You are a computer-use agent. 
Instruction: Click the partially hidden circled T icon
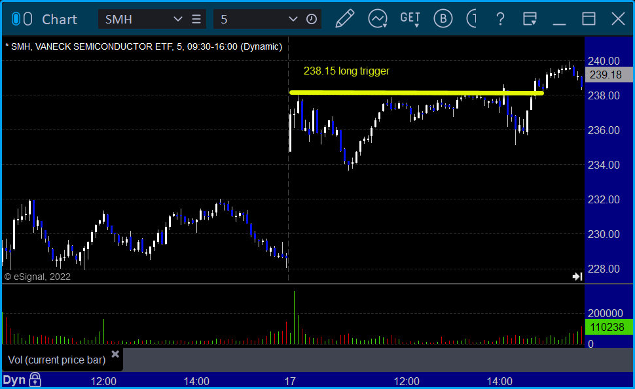point(471,19)
